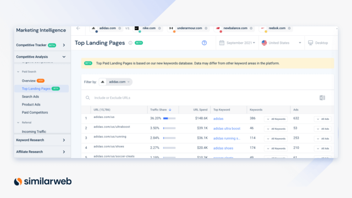
Task: Remove reebok.com from comparison
Action: click(289, 28)
